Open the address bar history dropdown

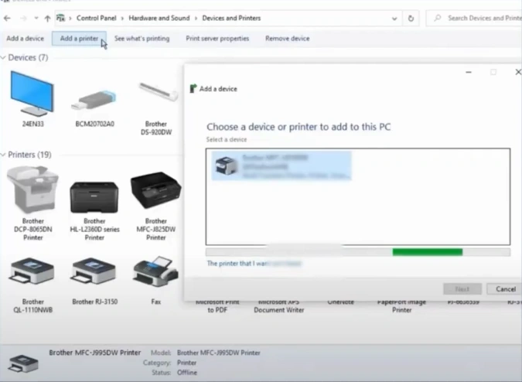(396, 18)
